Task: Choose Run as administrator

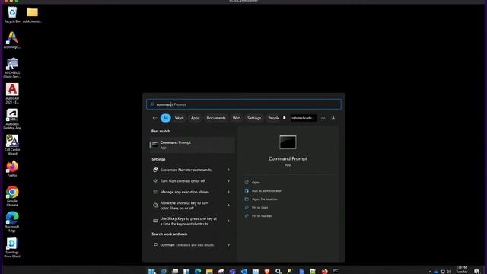Action: click(x=263, y=191)
